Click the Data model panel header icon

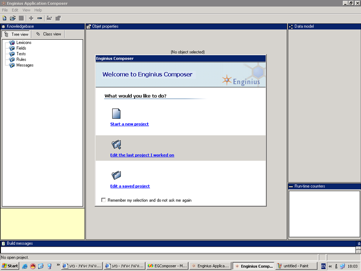(291, 27)
